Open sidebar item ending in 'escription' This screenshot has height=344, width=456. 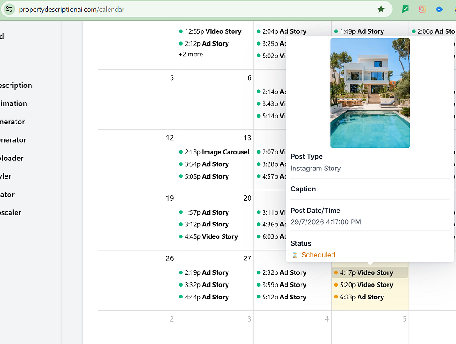16,85
